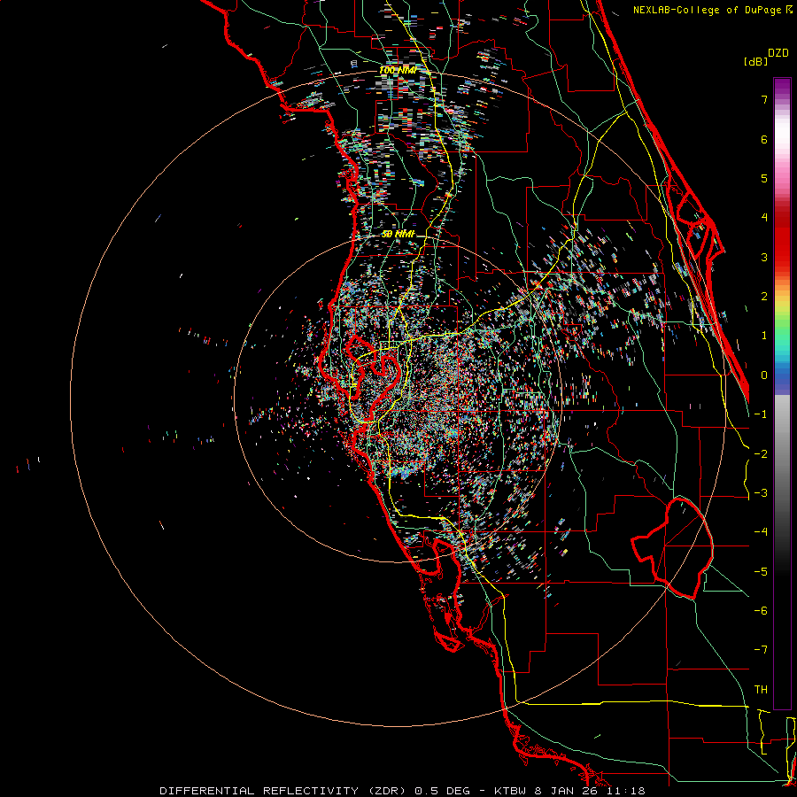Click the (ZDR) text in the caption
The width and height of the screenshot is (797, 797).
tap(387, 791)
